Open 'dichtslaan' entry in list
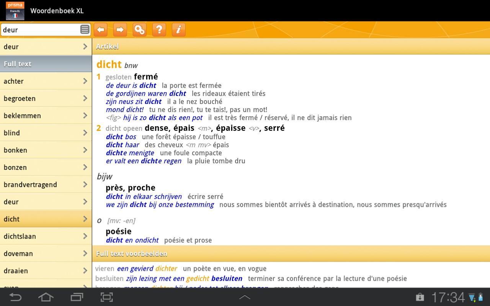The image size is (490, 306). 46,236
